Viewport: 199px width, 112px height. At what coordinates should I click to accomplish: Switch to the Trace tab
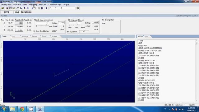click(4, 36)
